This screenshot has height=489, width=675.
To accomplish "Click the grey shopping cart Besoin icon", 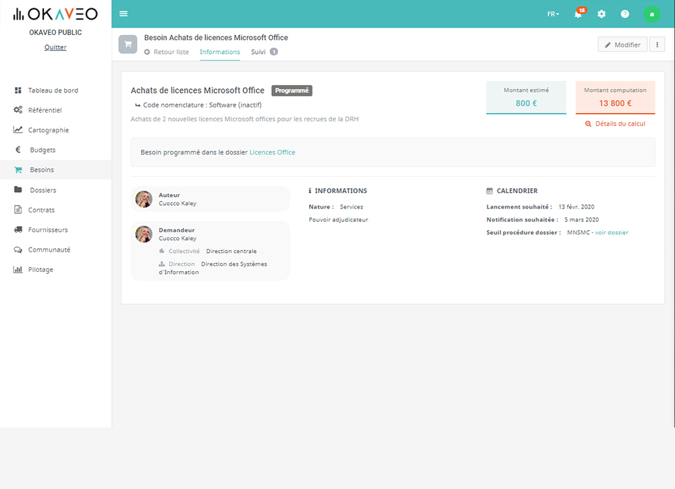I will point(128,45).
